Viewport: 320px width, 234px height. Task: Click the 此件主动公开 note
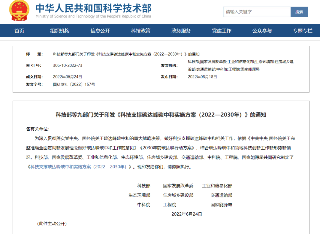(x=52, y=224)
